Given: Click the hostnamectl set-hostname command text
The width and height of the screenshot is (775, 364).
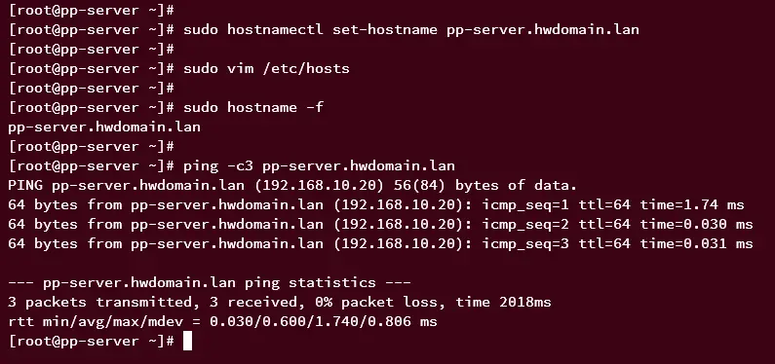Looking at the screenshot, I should pos(411,29).
